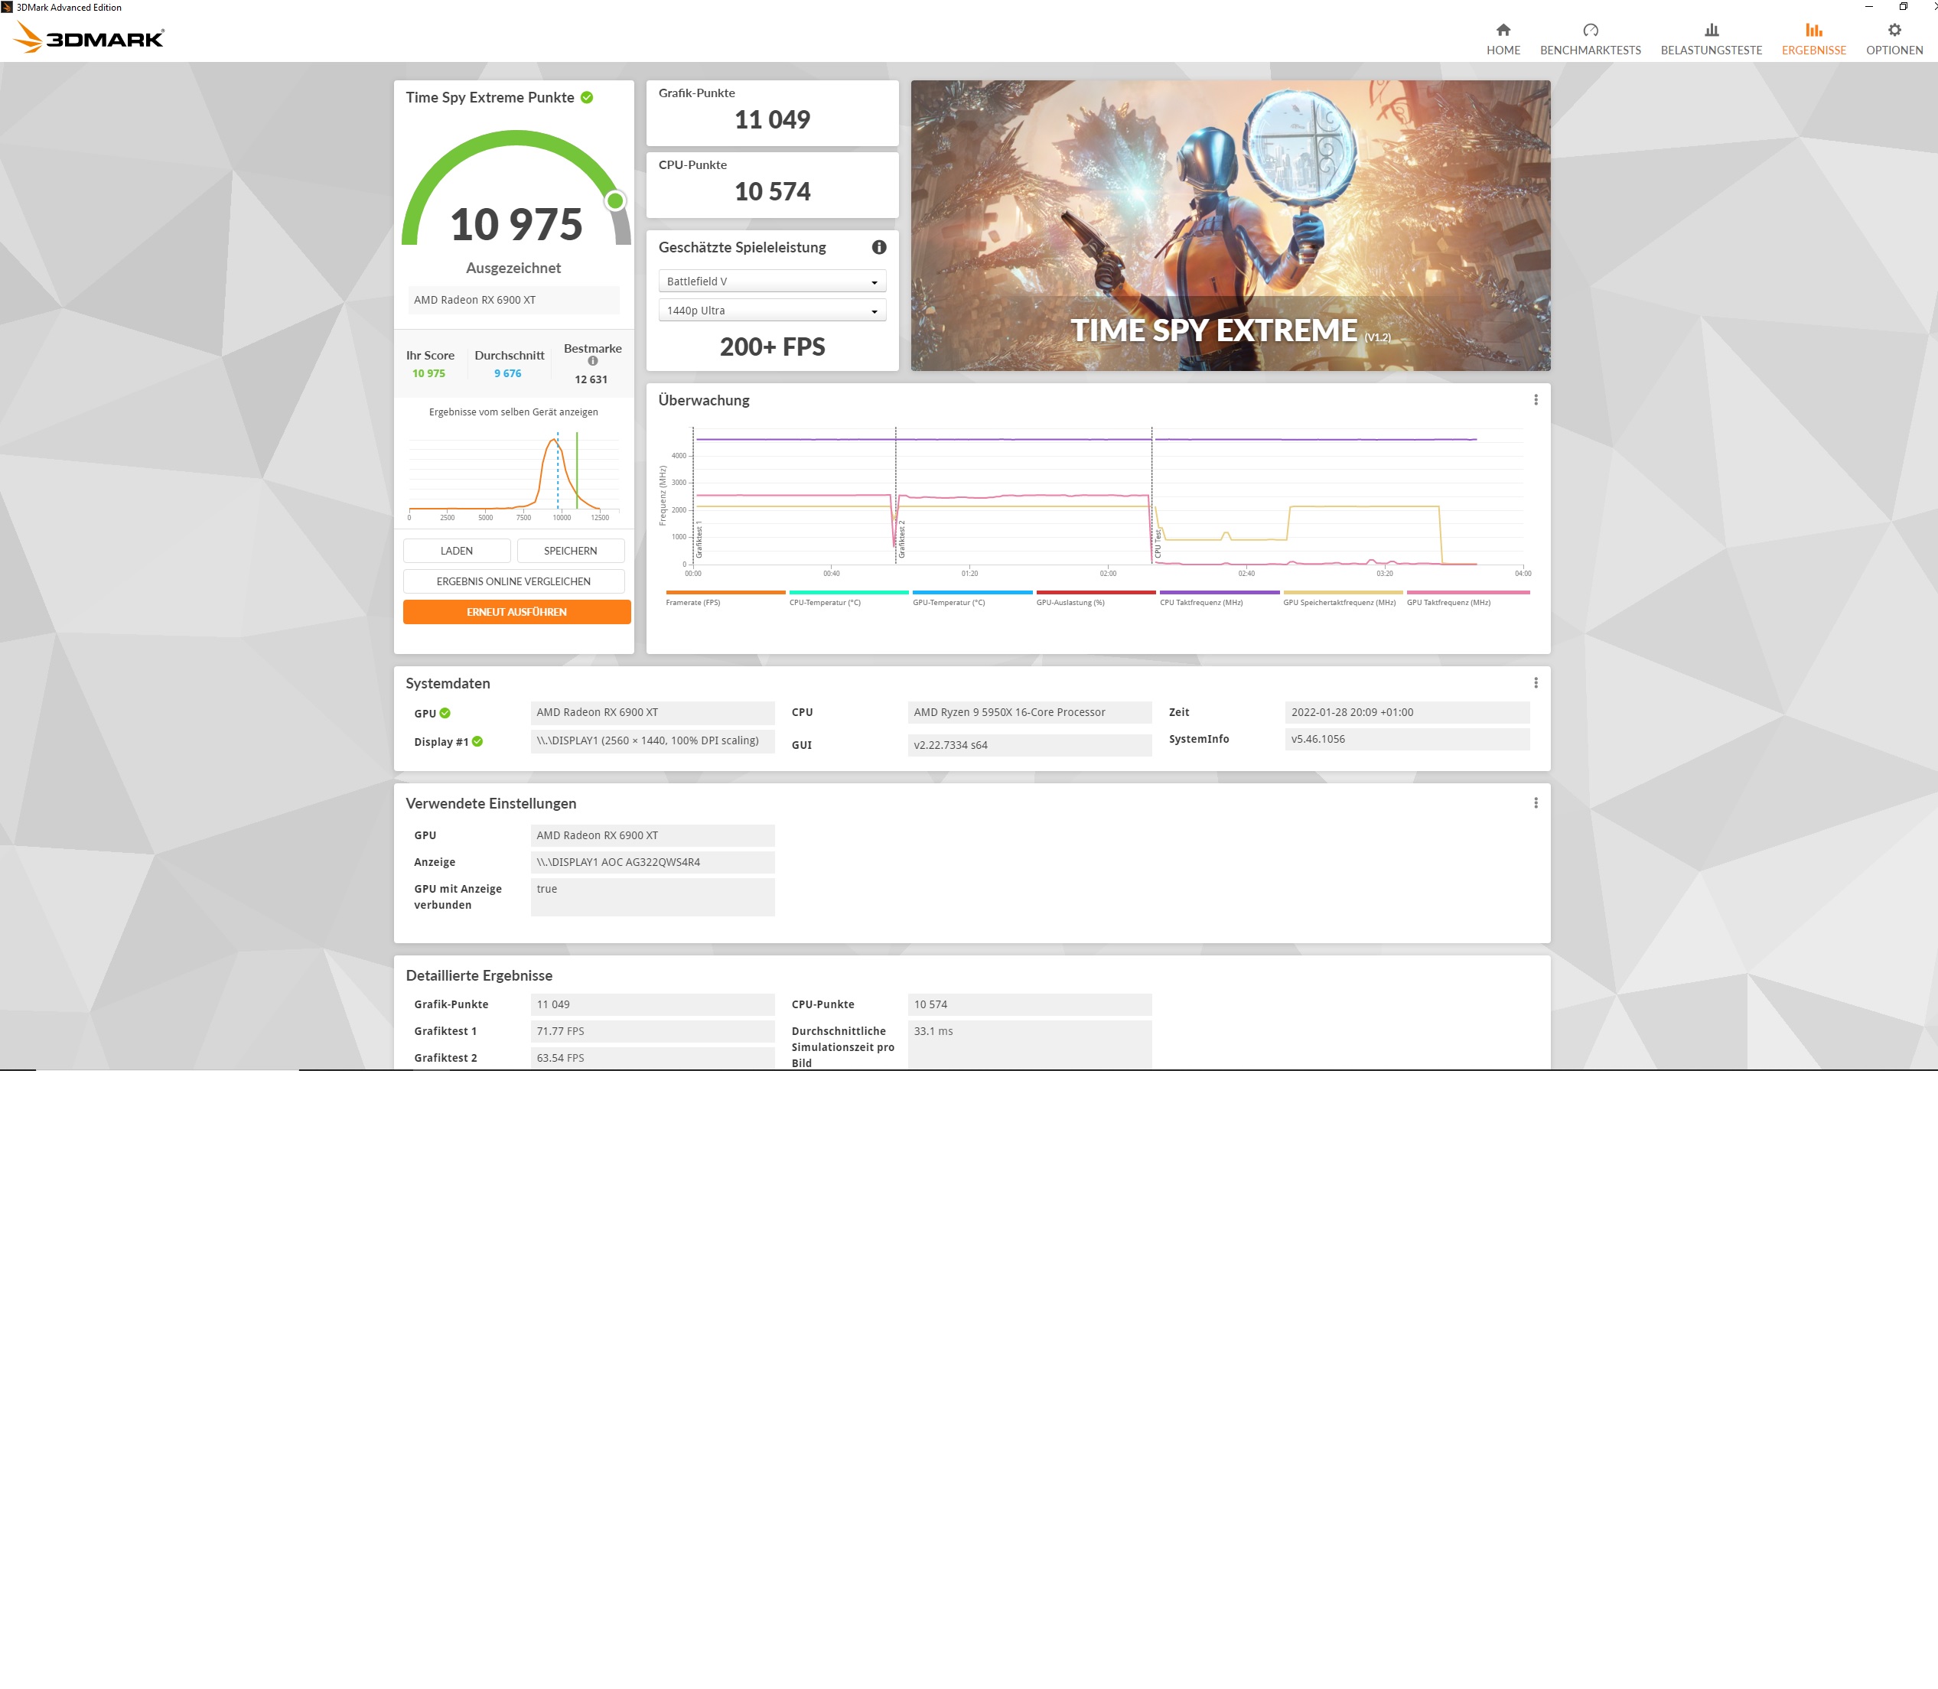Click the green check next to Display #1
The height and width of the screenshot is (1689, 1938).
[477, 742]
